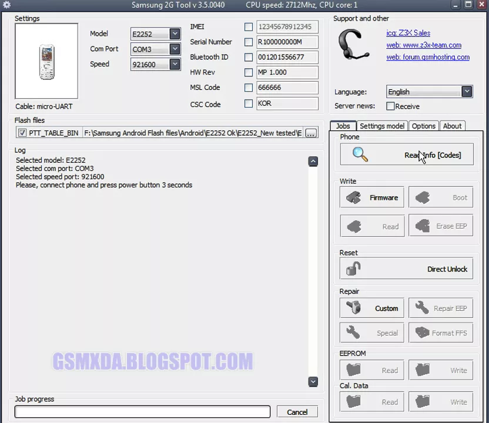Open the icq: Z3X Sales link
This screenshot has height=423, width=489.
tap(408, 33)
